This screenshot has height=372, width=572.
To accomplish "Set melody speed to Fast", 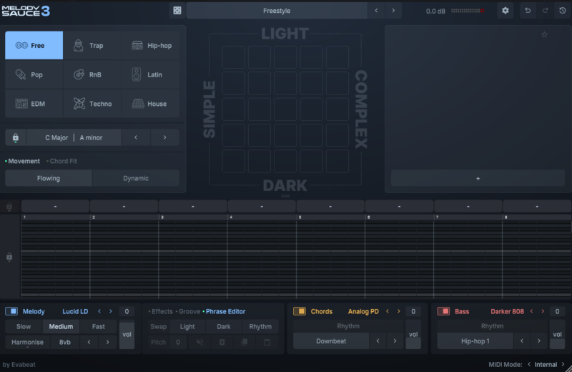I will [x=98, y=327].
